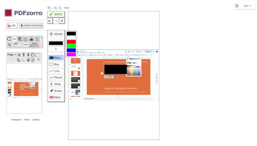Click the header/footer layout icon
Image resolution: width=257 pixels, height=146 pixels.
coord(20,39)
